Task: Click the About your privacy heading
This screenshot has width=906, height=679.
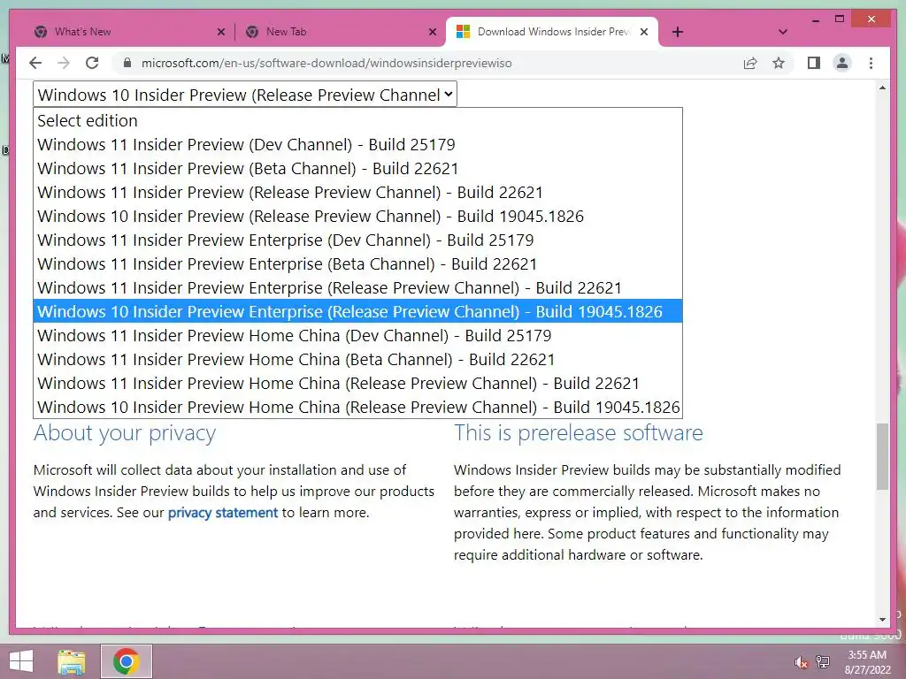Action: click(x=125, y=433)
